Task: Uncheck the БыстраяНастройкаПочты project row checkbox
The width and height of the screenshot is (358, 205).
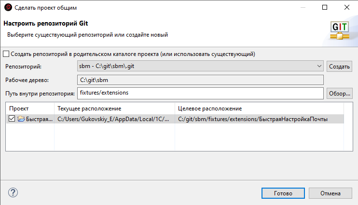Action: 12,119
